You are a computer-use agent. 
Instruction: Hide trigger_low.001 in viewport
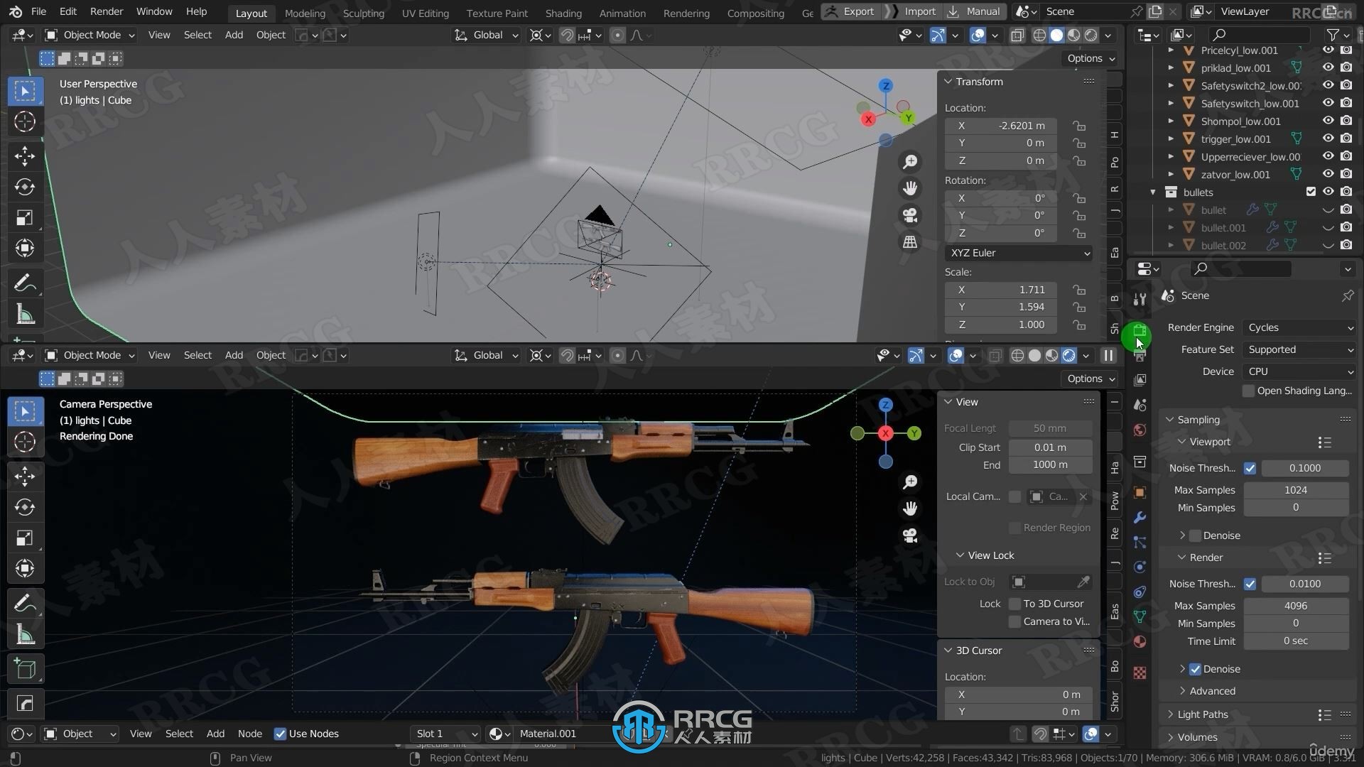coord(1328,138)
